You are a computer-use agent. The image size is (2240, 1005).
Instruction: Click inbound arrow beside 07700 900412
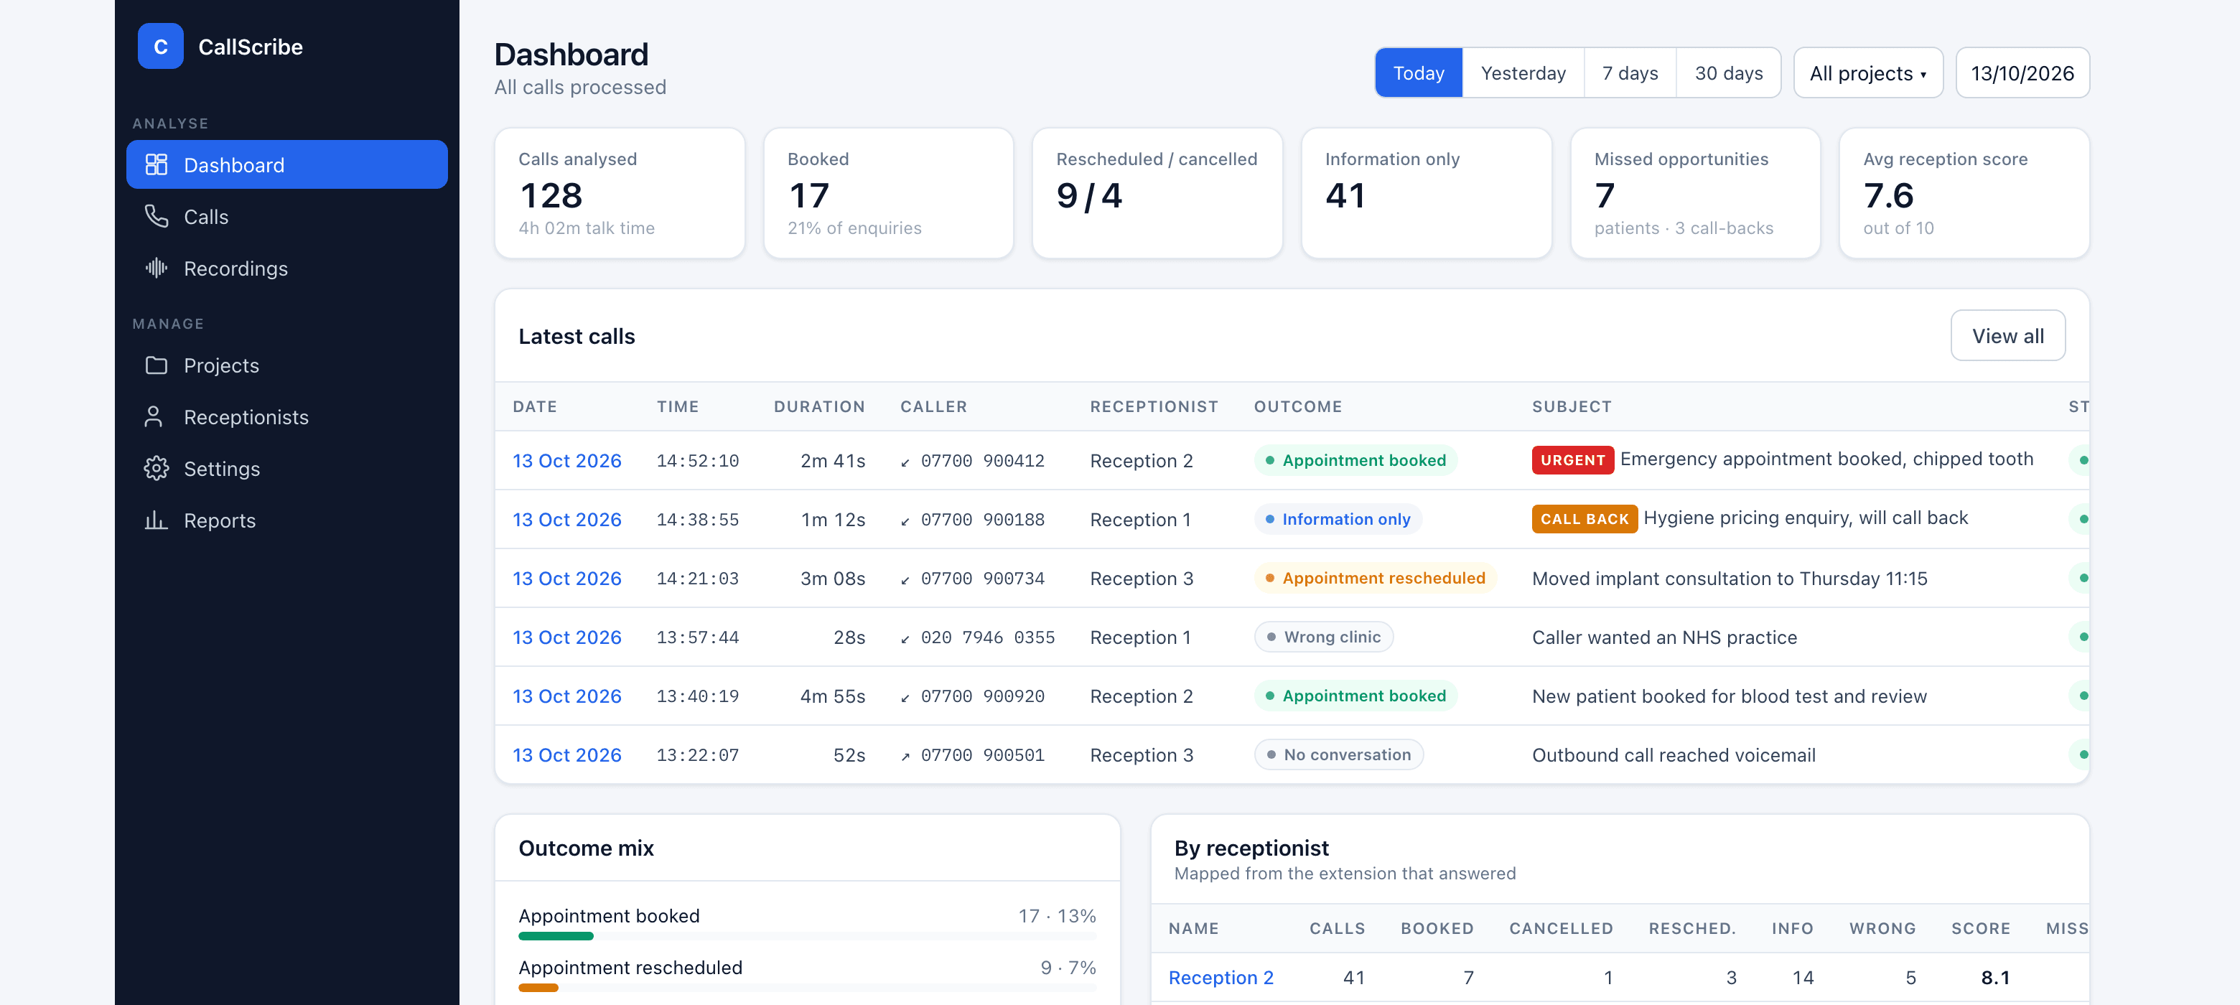tap(905, 462)
